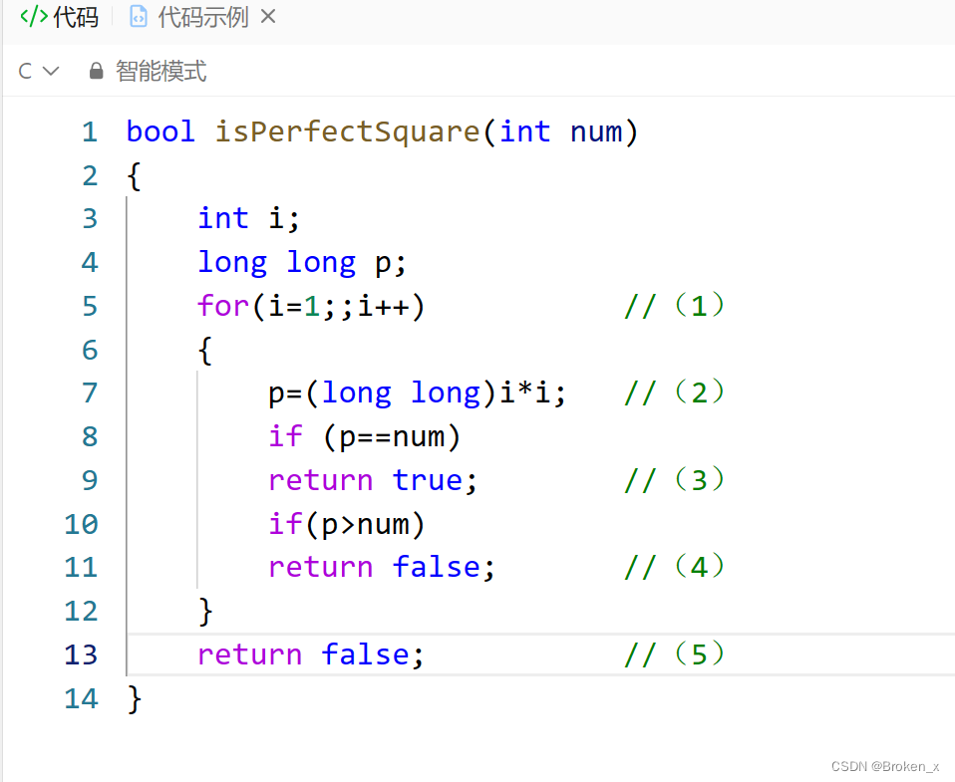Click line number 13 in the gutter

(81, 654)
